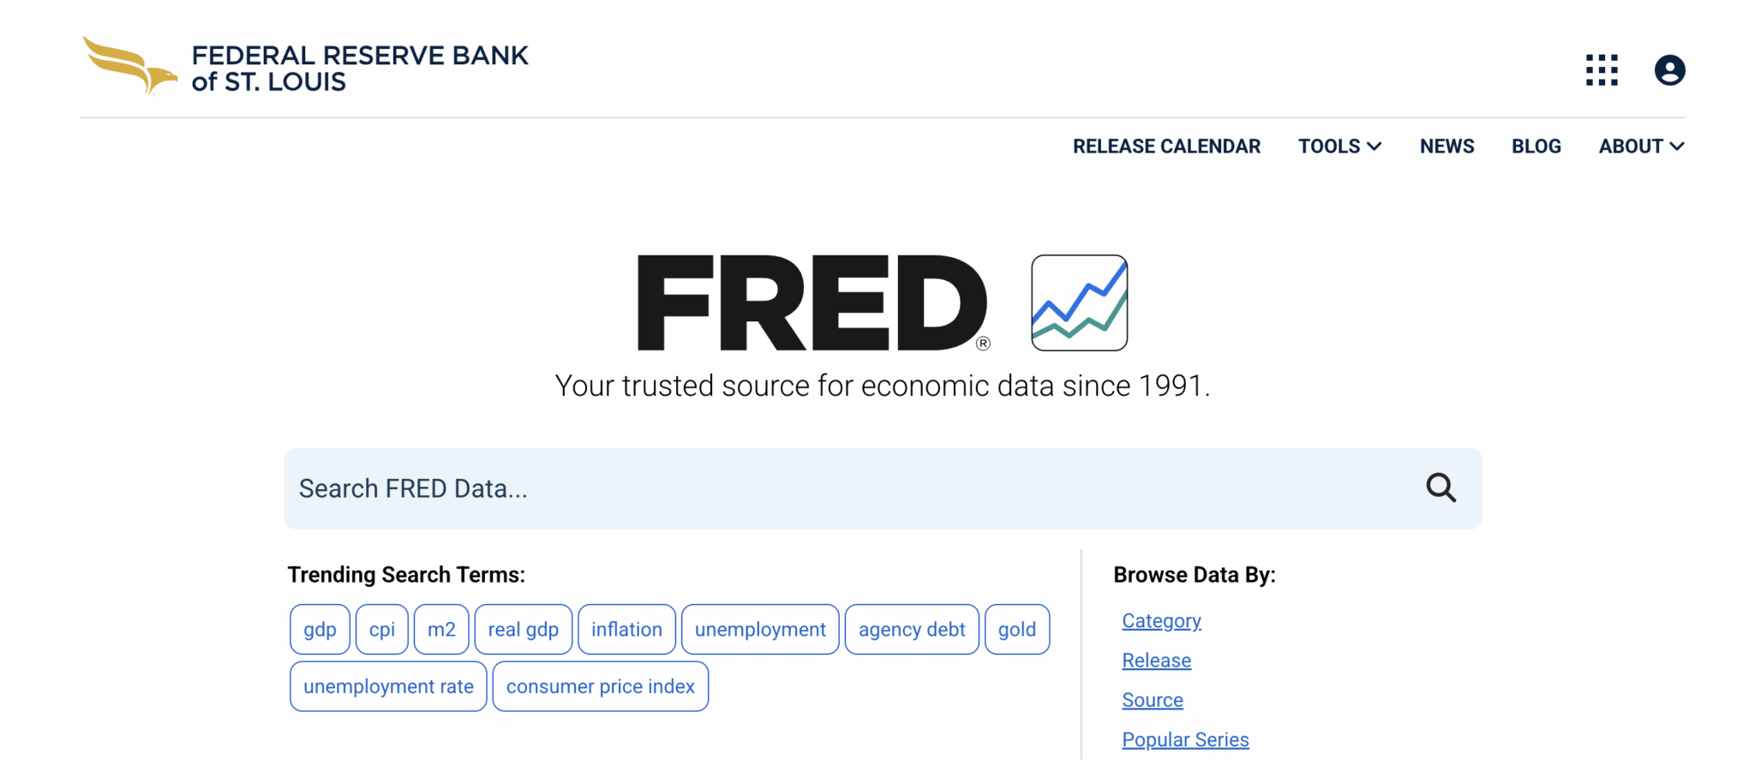Browse data by Source

pyautogui.click(x=1152, y=699)
